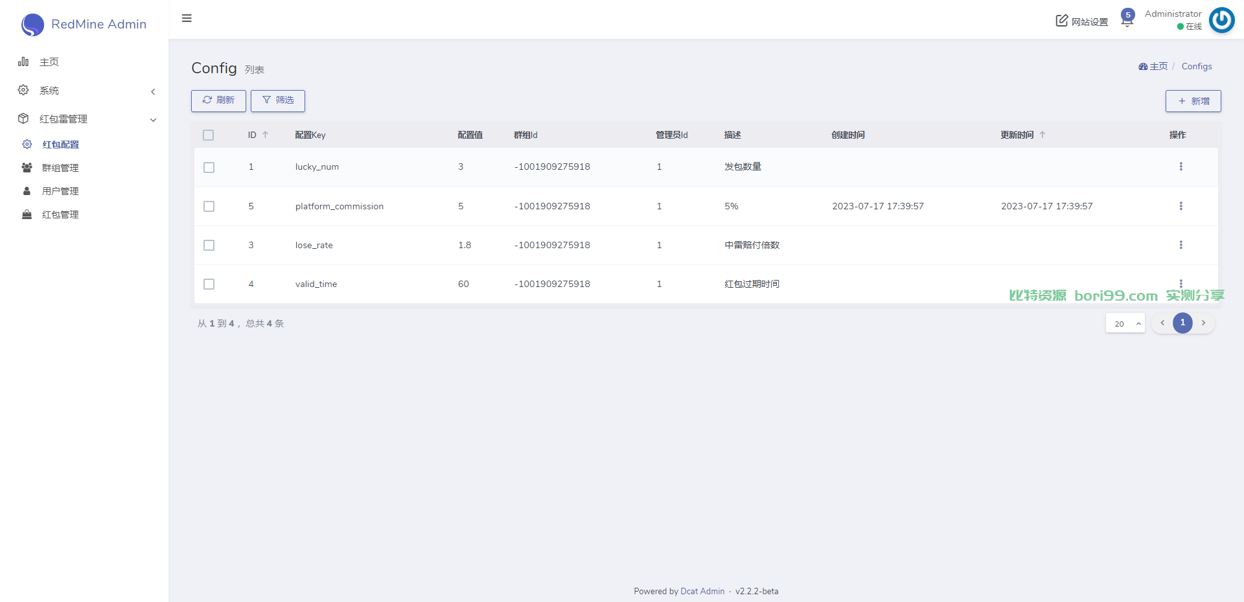Click the 筛选 filter button
This screenshot has width=1244, height=602.
[278, 100]
